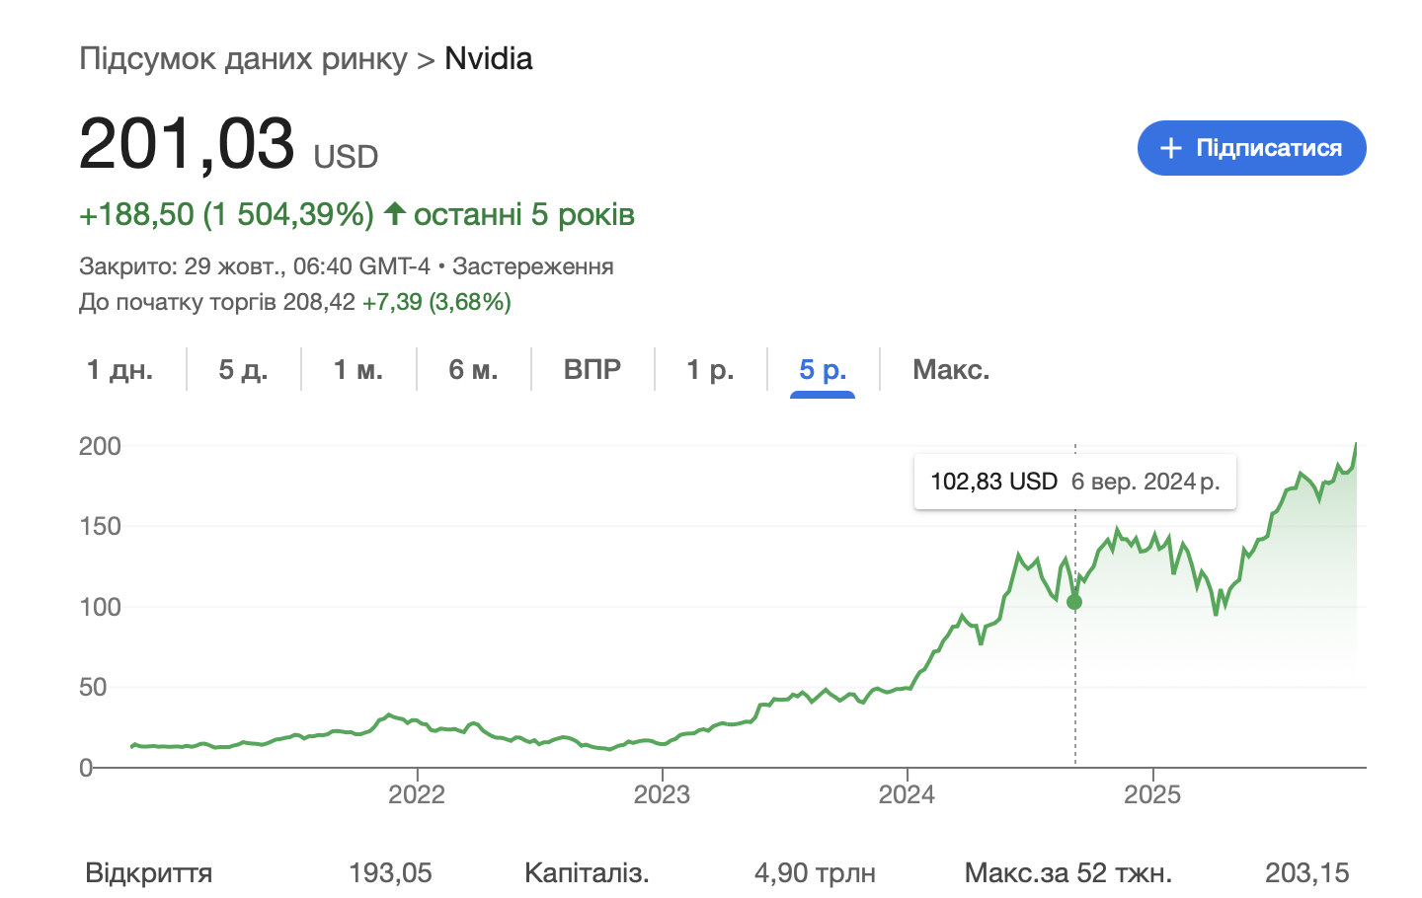Click the Капіталіз. market cap label
This screenshot has width=1422, height=898.
(x=587, y=872)
